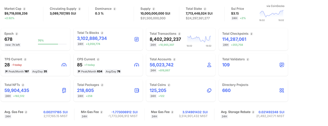The height and width of the screenshot is (126, 328).
Task: Click Circulating Supply value 3,089,707,195 SUI
Action: [63, 13]
